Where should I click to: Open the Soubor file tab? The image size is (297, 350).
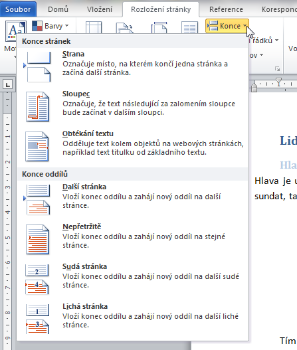18,9
